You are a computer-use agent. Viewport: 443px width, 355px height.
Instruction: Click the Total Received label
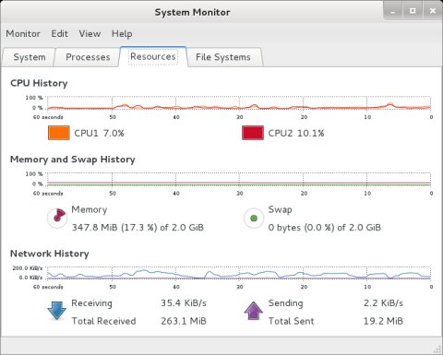pos(103,321)
